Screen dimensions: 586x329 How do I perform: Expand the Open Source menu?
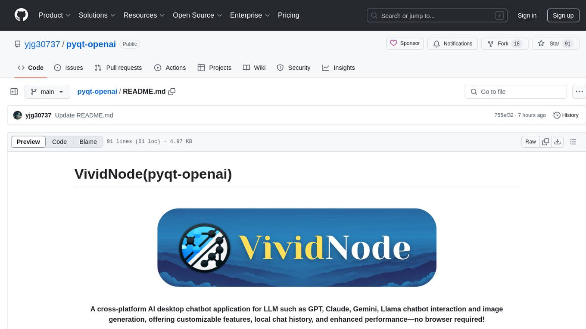[x=197, y=15]
